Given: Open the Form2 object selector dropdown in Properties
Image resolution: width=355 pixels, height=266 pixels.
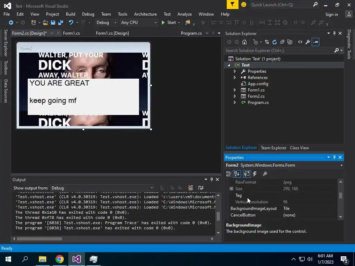Looking at the screenshot, I should pos(341,165).
